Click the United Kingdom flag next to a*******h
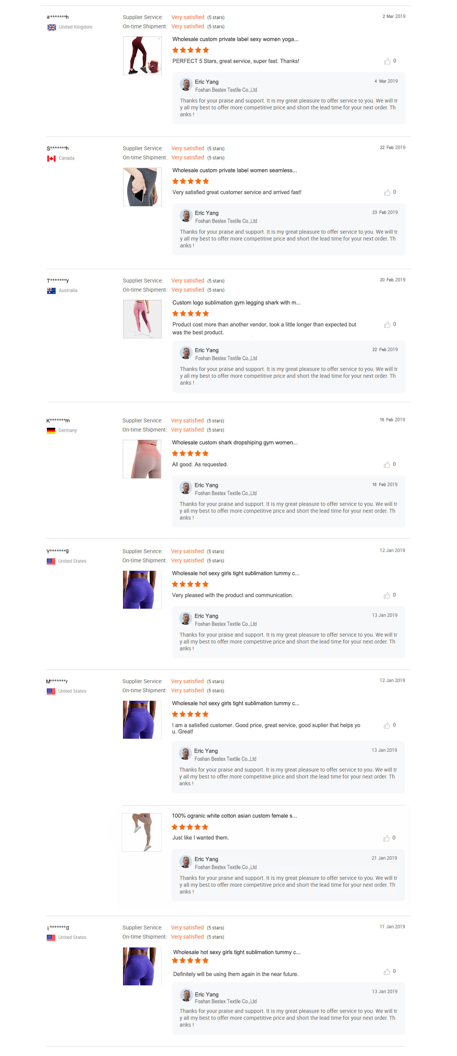 point(51,27)
